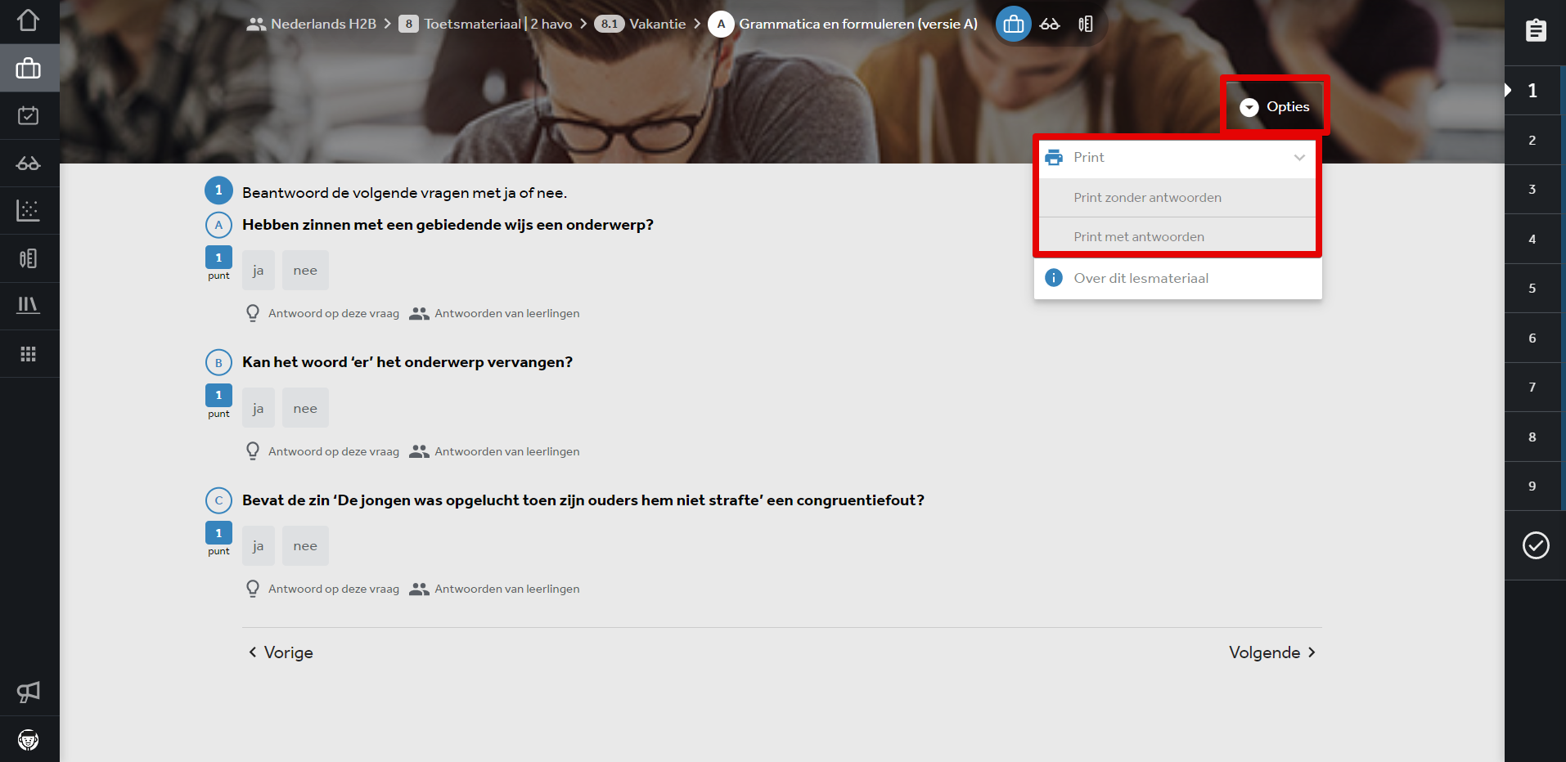
Task: Click the lightbulb answer icon for question A
Action: tap(253, 313)
